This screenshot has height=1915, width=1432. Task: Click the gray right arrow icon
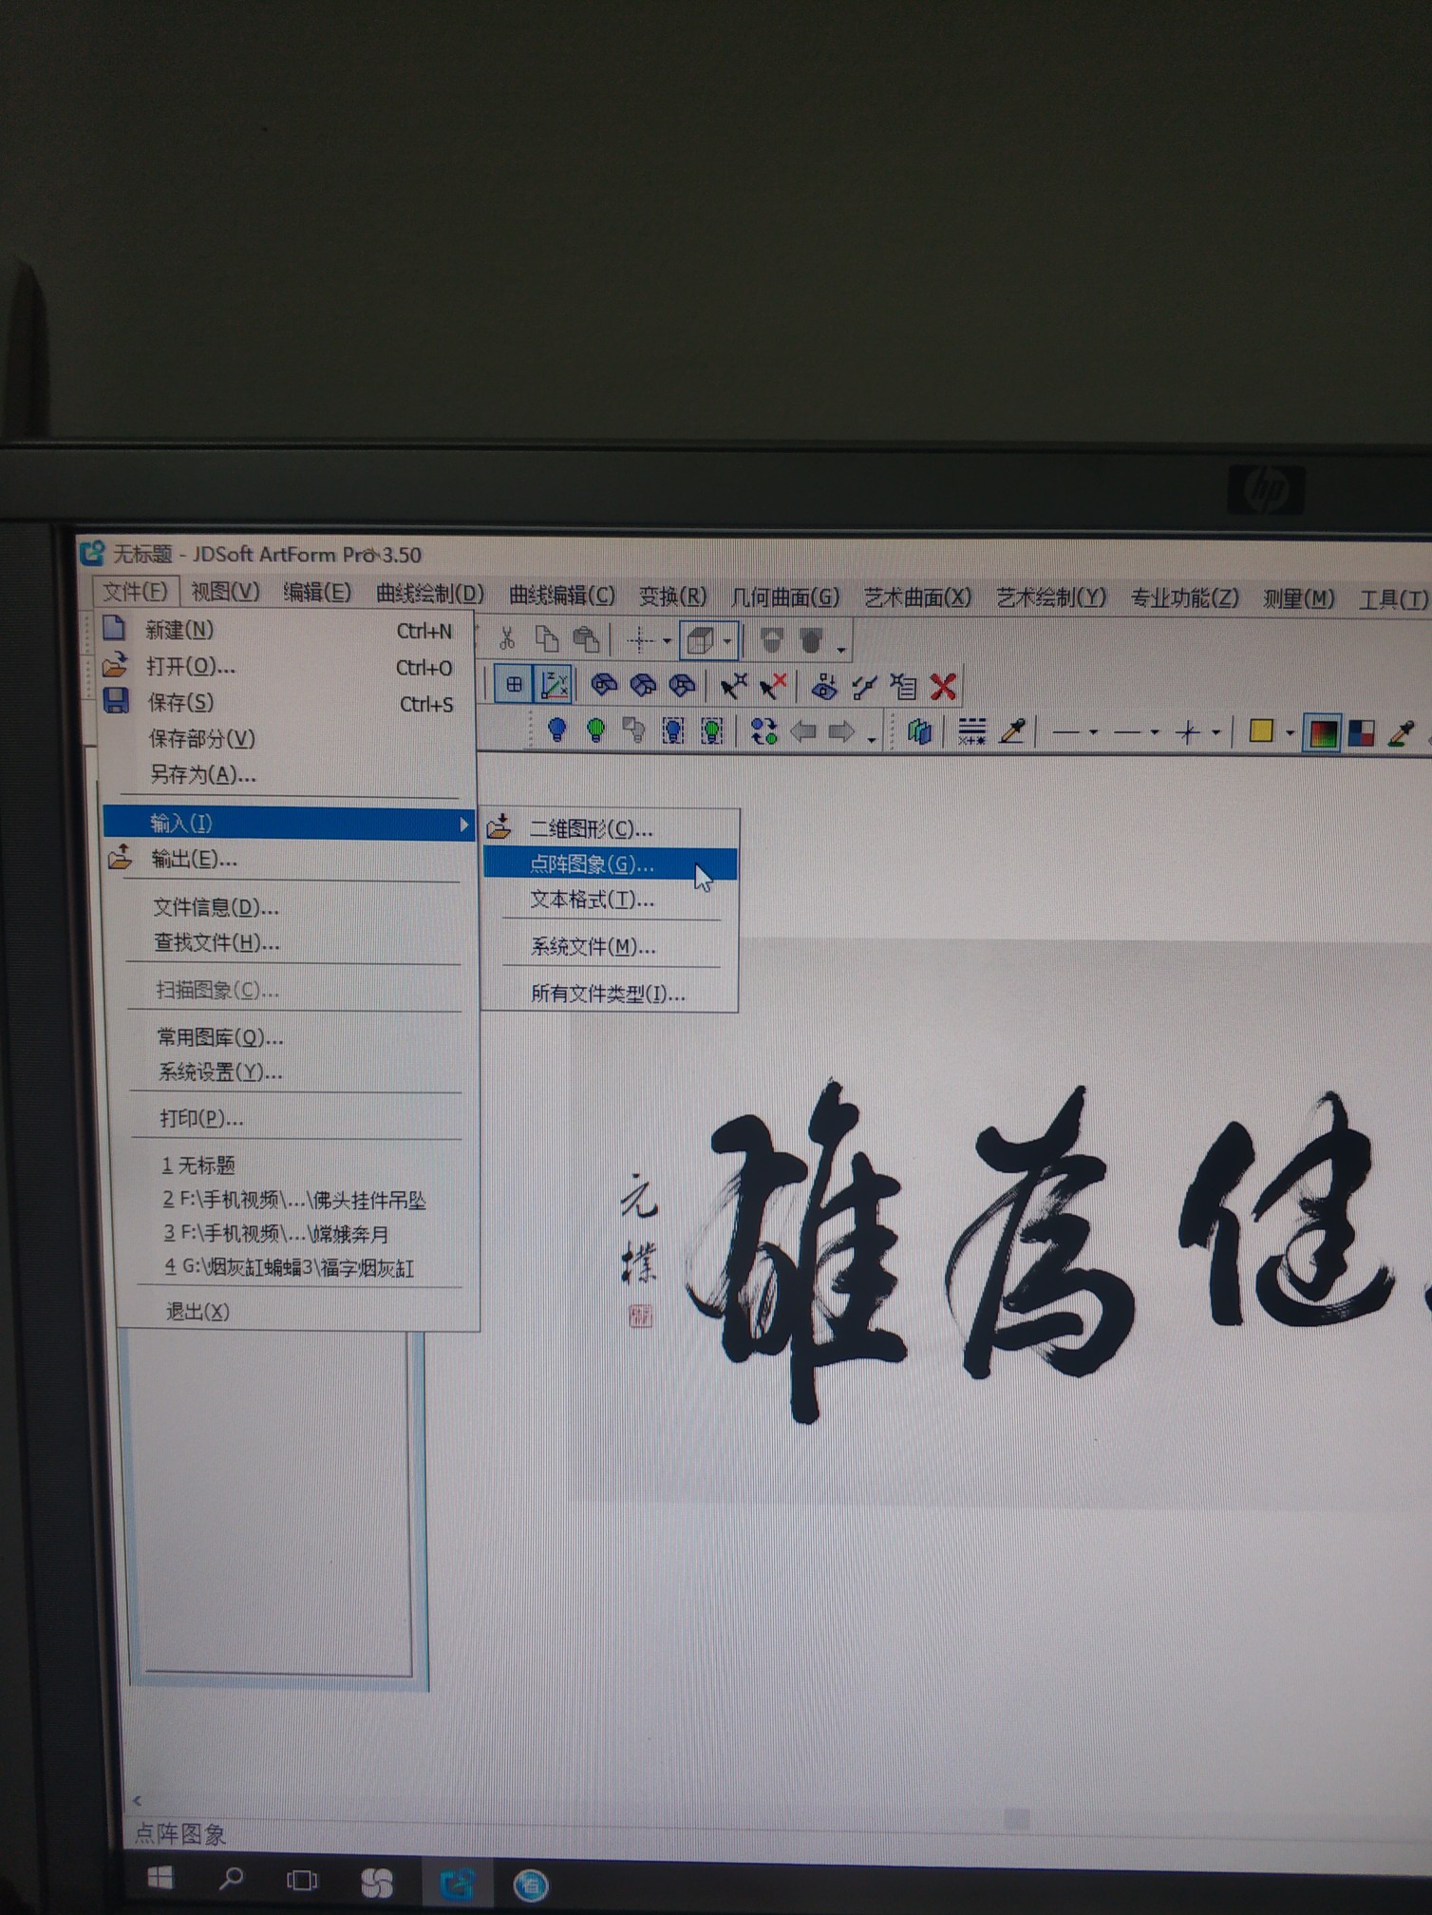click(x=841, y=731)
